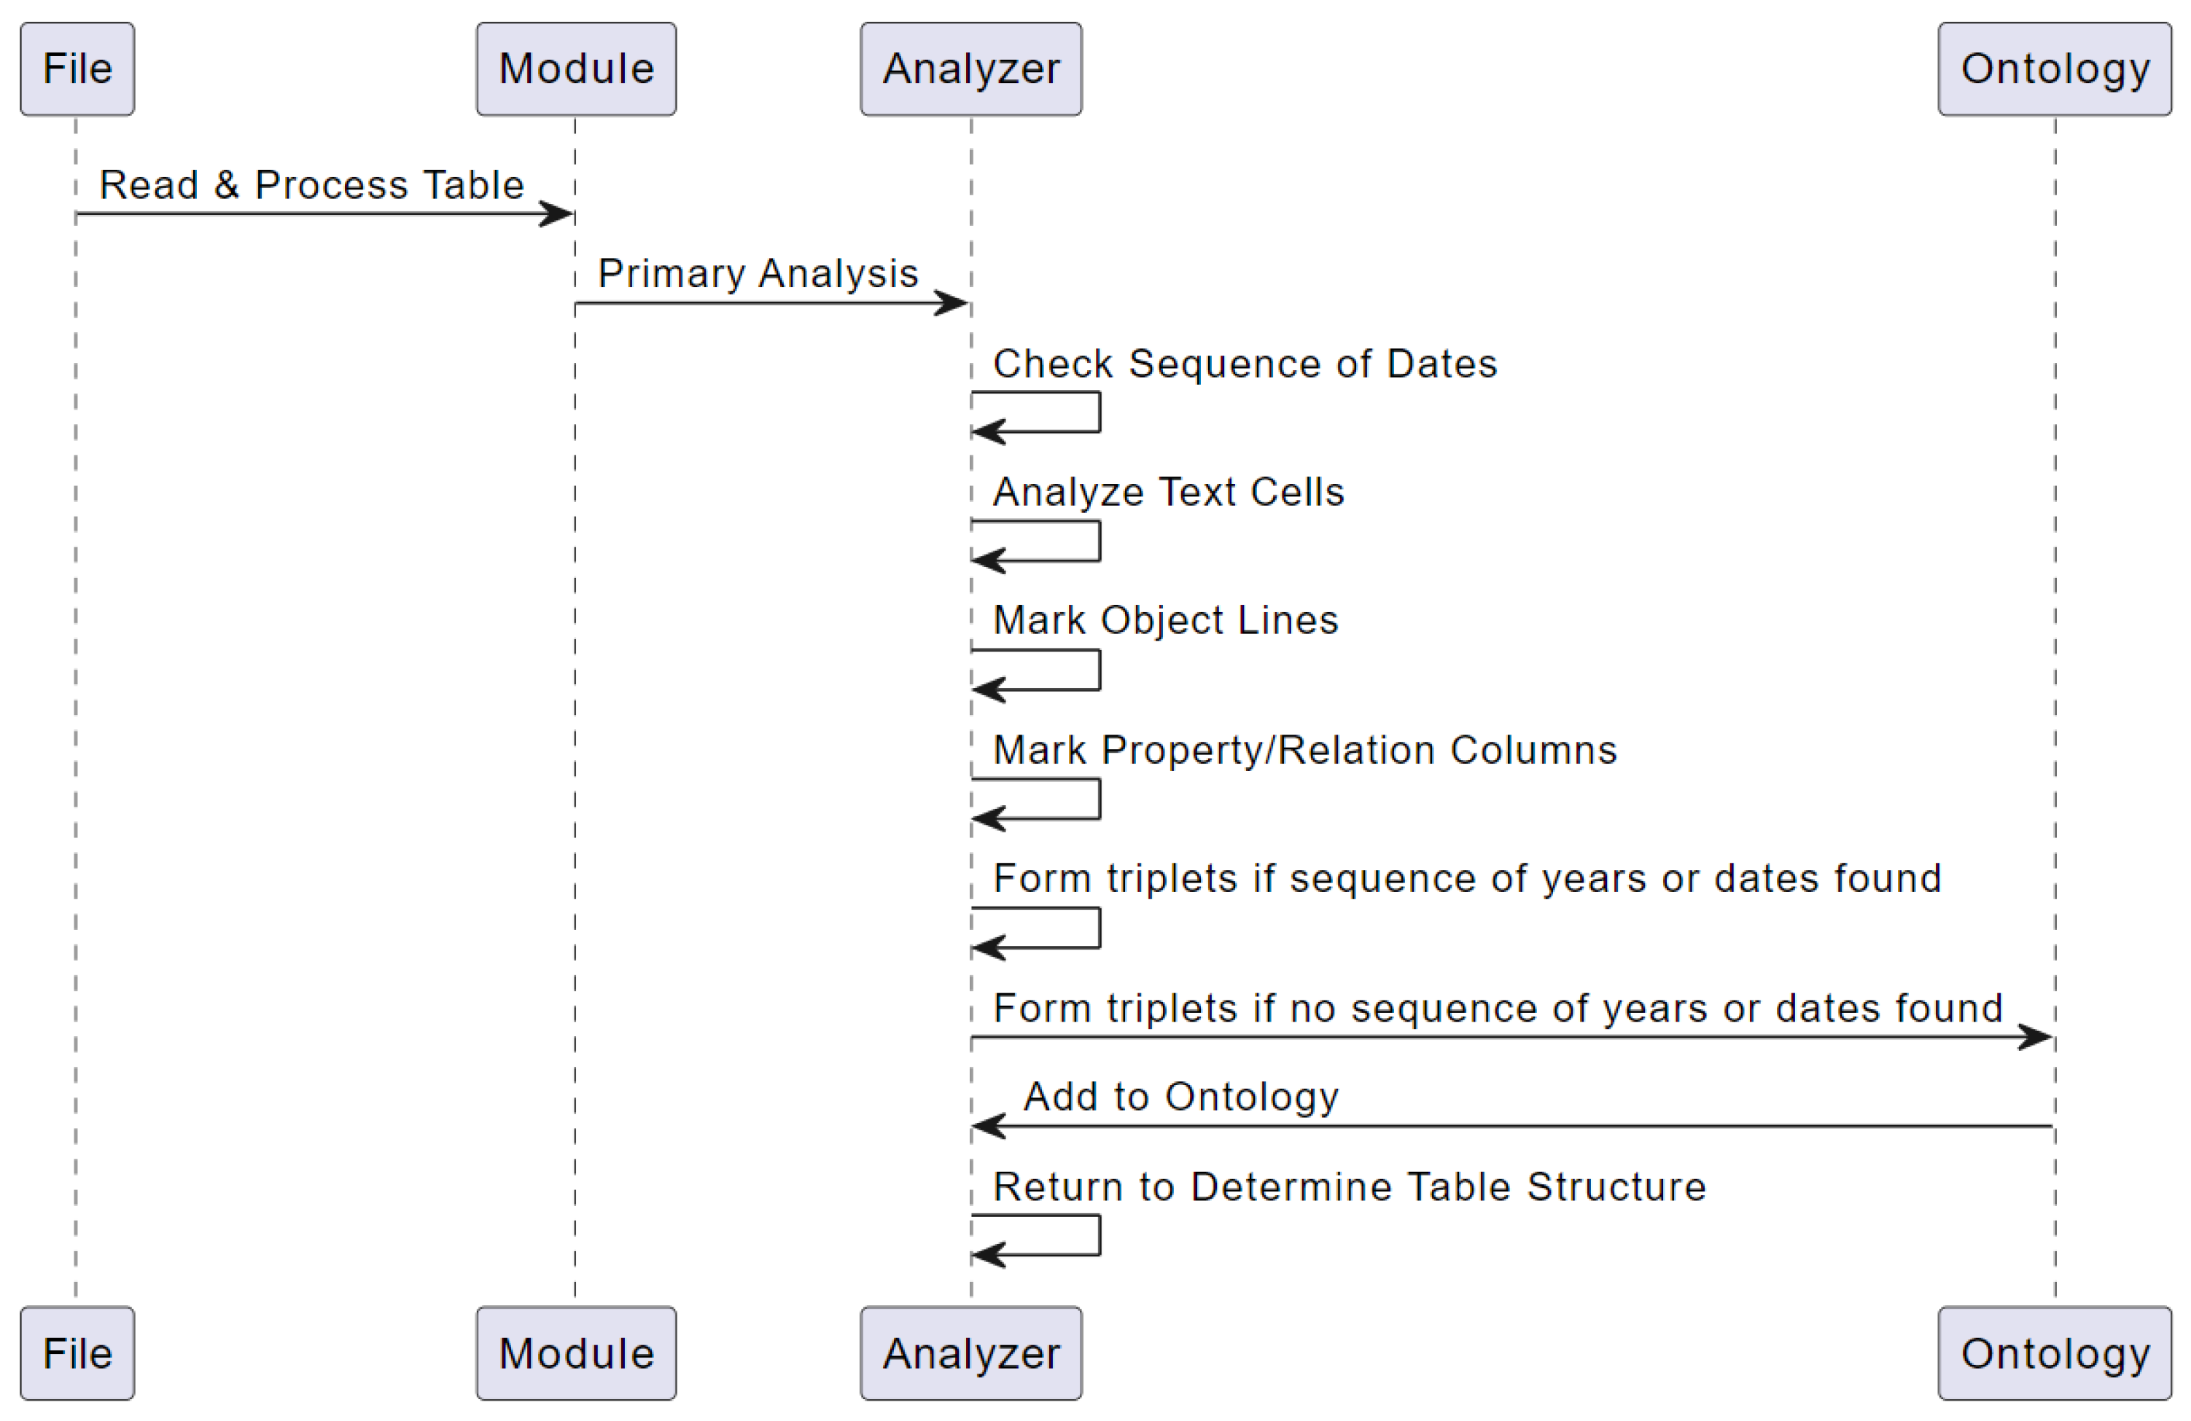Click the top Analyzer participant box
This screenshot has width=2191, height=1421.
pos(971,69)
